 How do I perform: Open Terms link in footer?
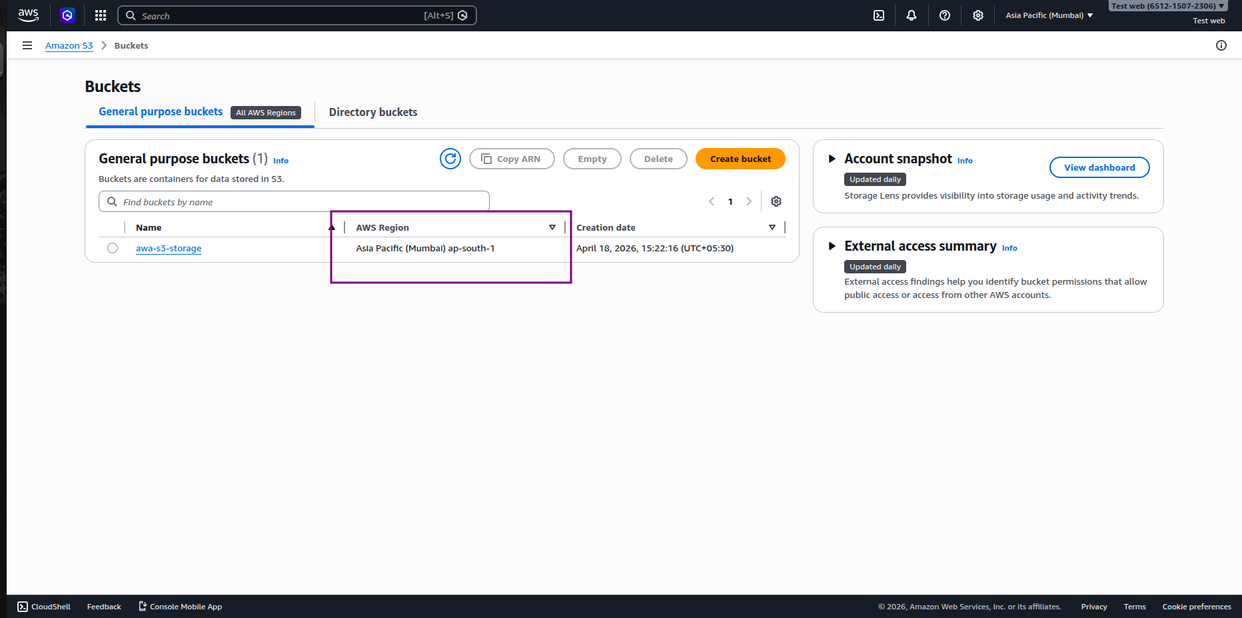coord(1135,607)
